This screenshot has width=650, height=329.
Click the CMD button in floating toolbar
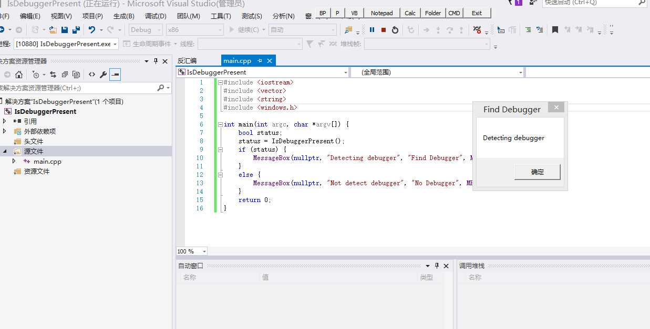click(x=454, y=13)
